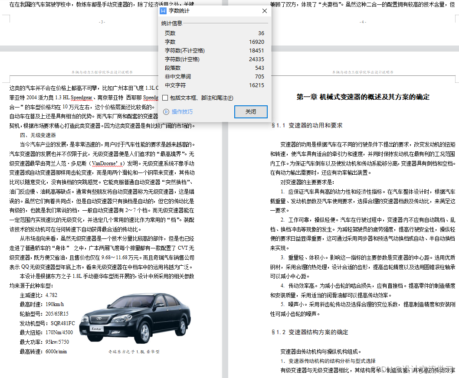Image resolution: width=459 pixels, height=378 pixels.
Task: Click the line 主减速比: 4.782
Action: point(38,295)
